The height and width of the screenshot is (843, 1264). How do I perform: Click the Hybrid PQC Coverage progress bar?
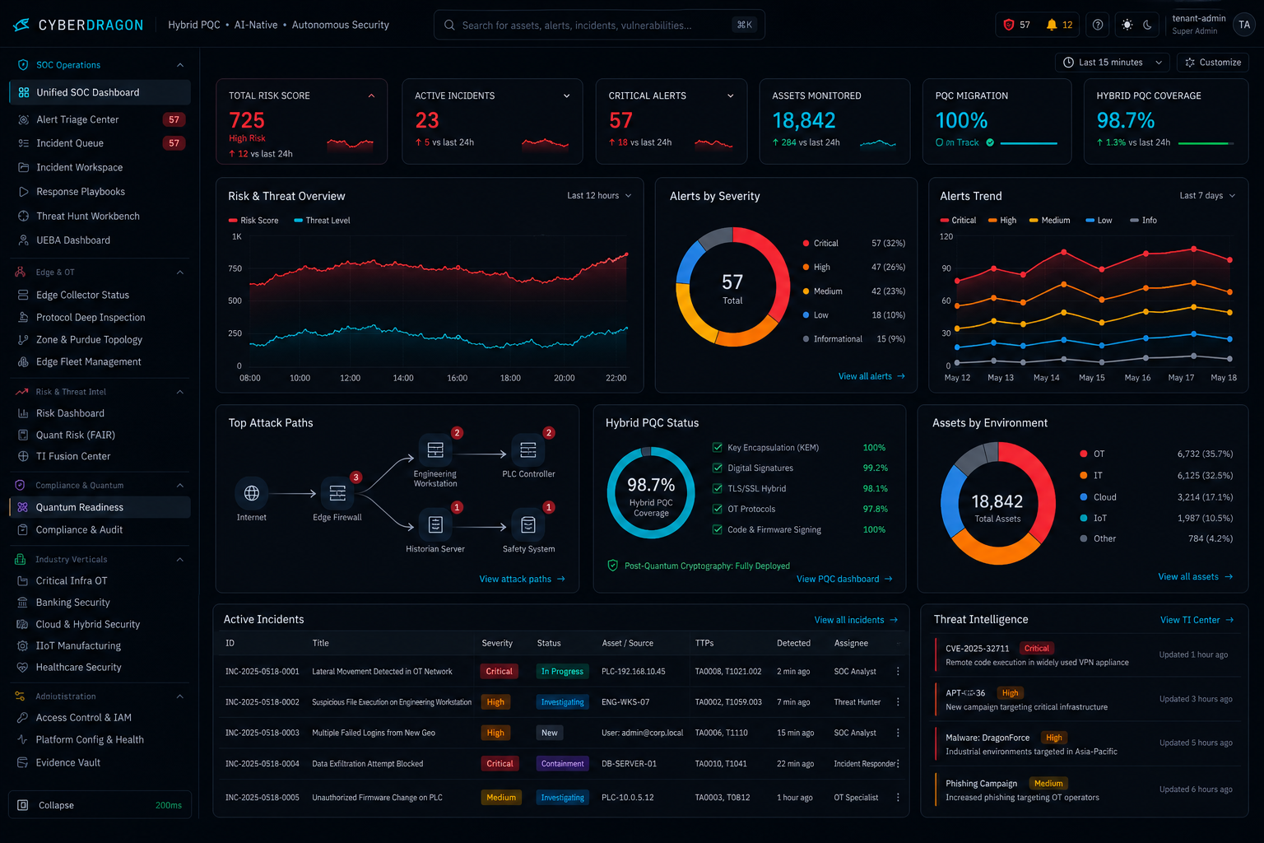pyautogui.click(x=1206, y=143)
